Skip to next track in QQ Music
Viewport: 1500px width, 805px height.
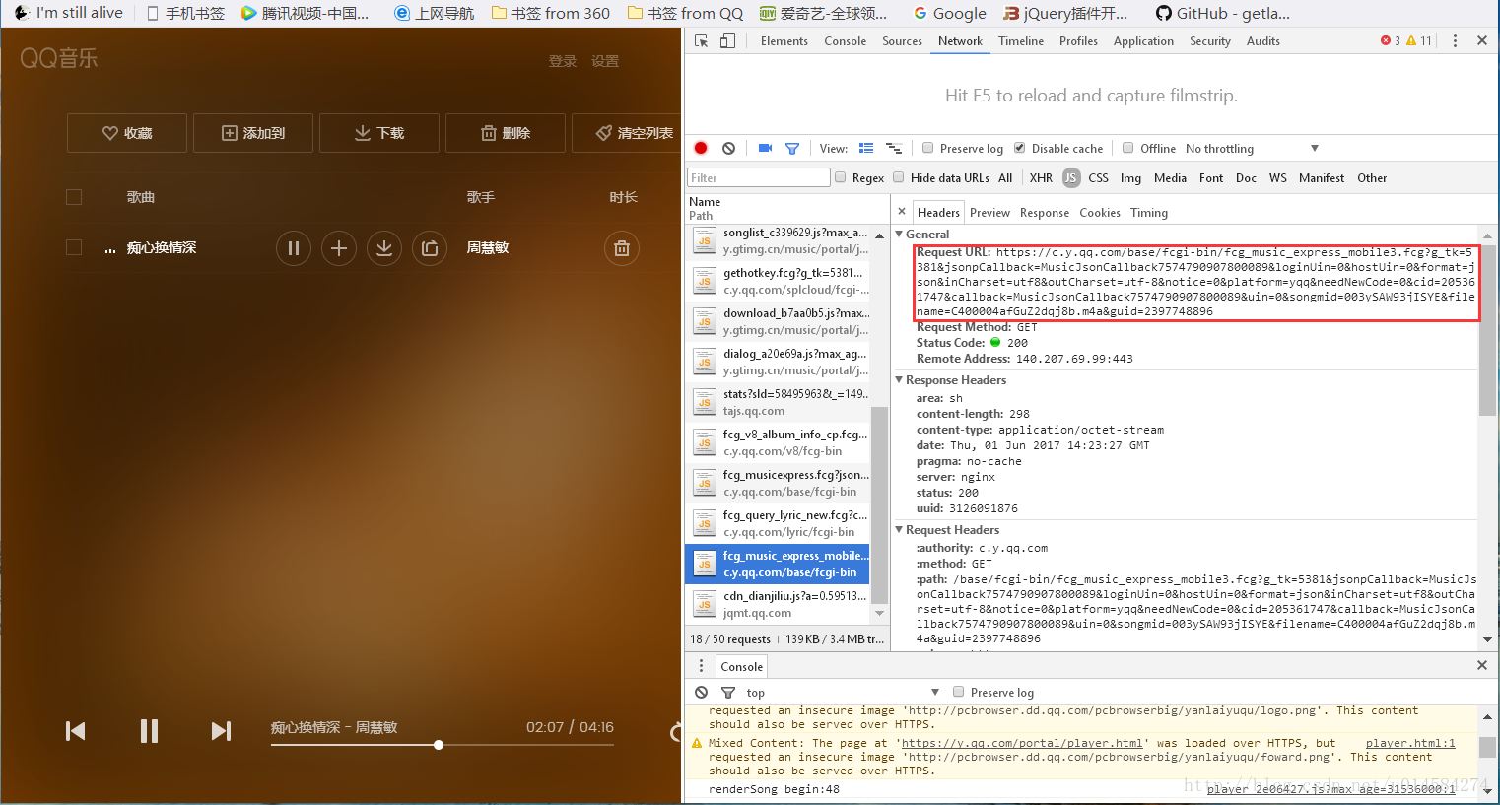(x=221, y=731)
